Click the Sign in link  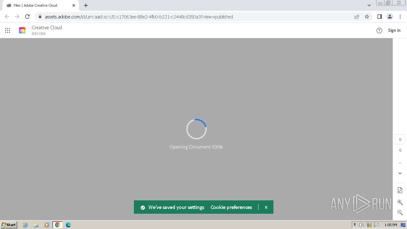394,31
